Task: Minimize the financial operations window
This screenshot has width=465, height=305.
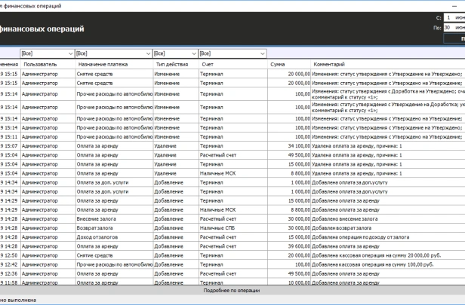Action: [453, 5]
